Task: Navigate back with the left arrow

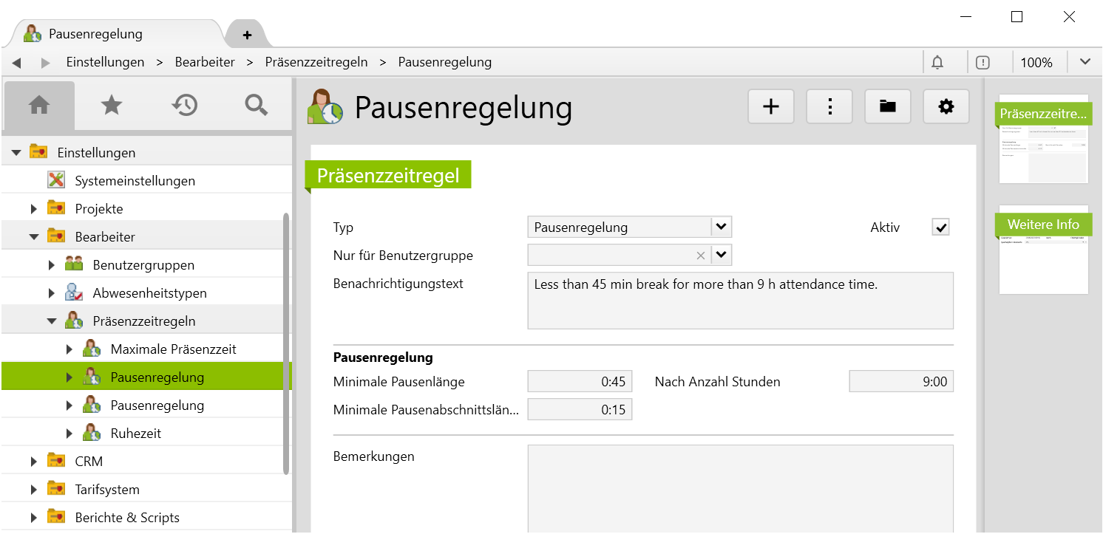Action: click(x=16, y=63)
